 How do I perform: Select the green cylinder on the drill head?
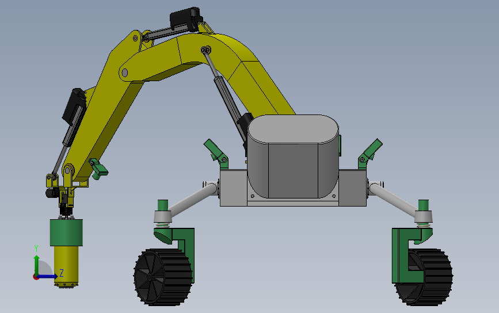[66, 232]
